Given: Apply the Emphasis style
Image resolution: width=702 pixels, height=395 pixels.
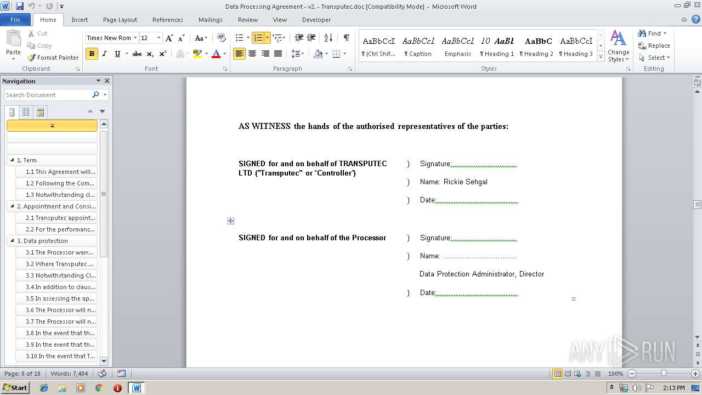Looking at the screenshot, I should [458, 46].
